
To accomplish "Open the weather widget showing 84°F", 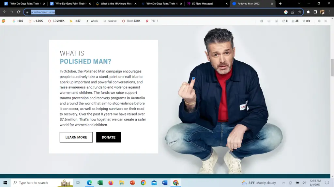I will coord(259,182).
